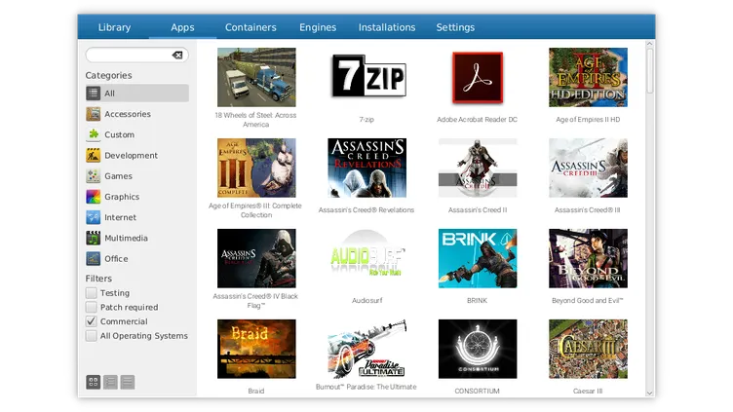
Task: Select the All category icon
Action: [x=93, y=93]
